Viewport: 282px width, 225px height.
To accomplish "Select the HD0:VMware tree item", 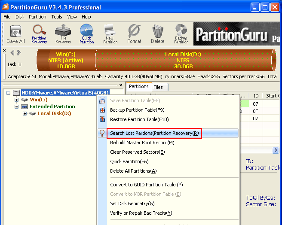I will tap(65, 93).
